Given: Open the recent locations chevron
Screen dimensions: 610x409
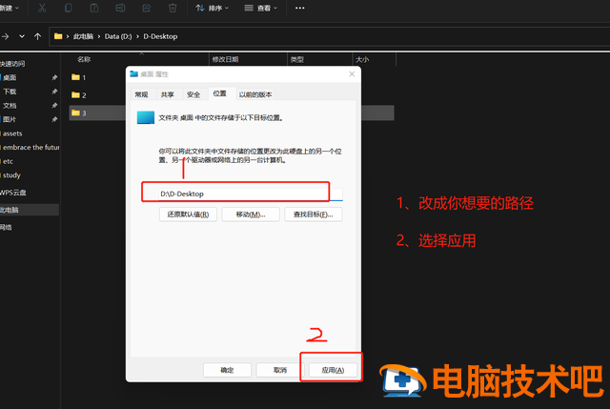Looking at the screenshot, I should click(x=22, y=36).
